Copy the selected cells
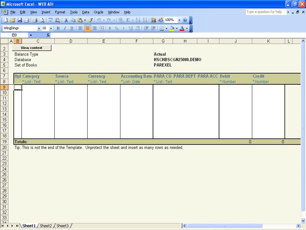Viewport: 306px width, 230px height. pyautogui.click(x=73, y=20)
